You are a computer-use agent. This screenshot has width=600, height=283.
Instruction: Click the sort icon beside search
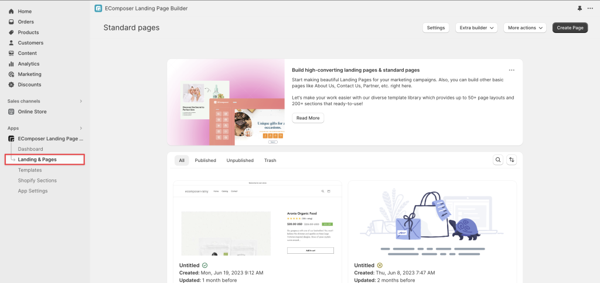click(x=511, y=160)
